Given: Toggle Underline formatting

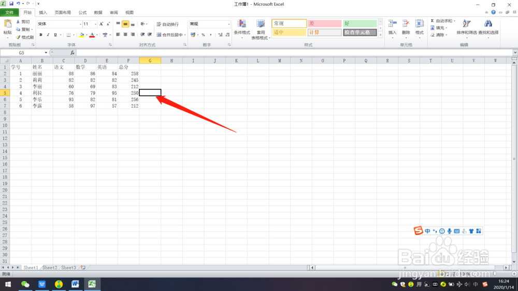Looking at the screenshot, I should click(55, 35).
